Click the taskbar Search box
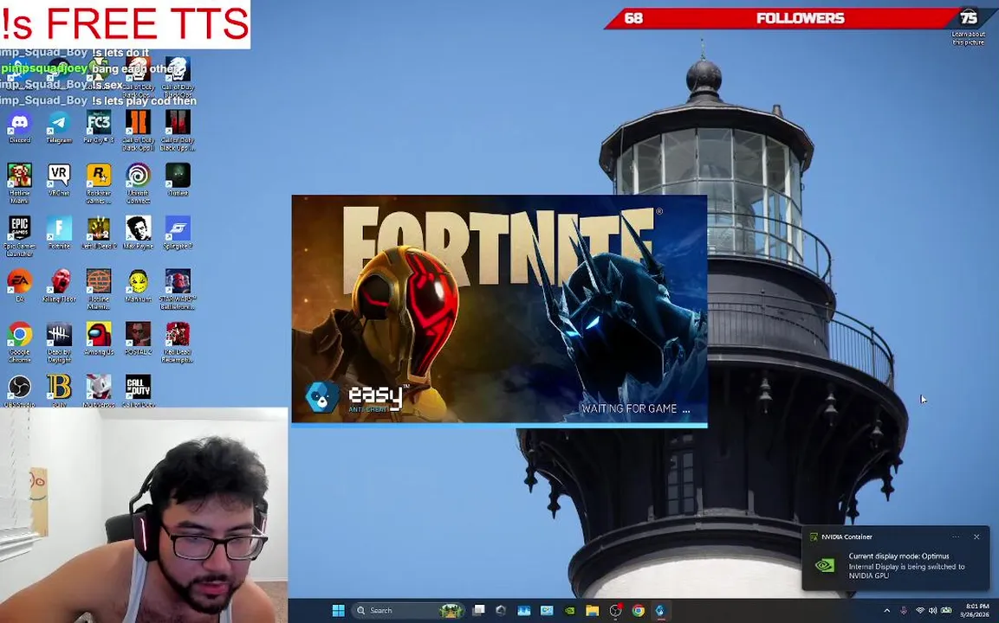Viewport: 999px width, 623px height. pos(408,610)
